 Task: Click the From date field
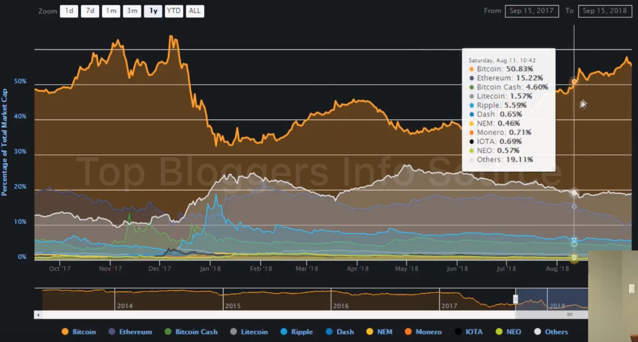(532, 11)
